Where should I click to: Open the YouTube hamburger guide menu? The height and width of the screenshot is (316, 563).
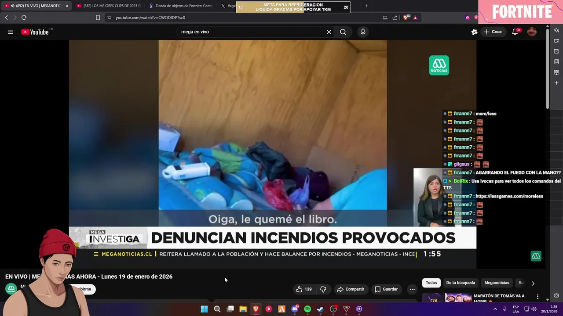[x=11, y=32]
